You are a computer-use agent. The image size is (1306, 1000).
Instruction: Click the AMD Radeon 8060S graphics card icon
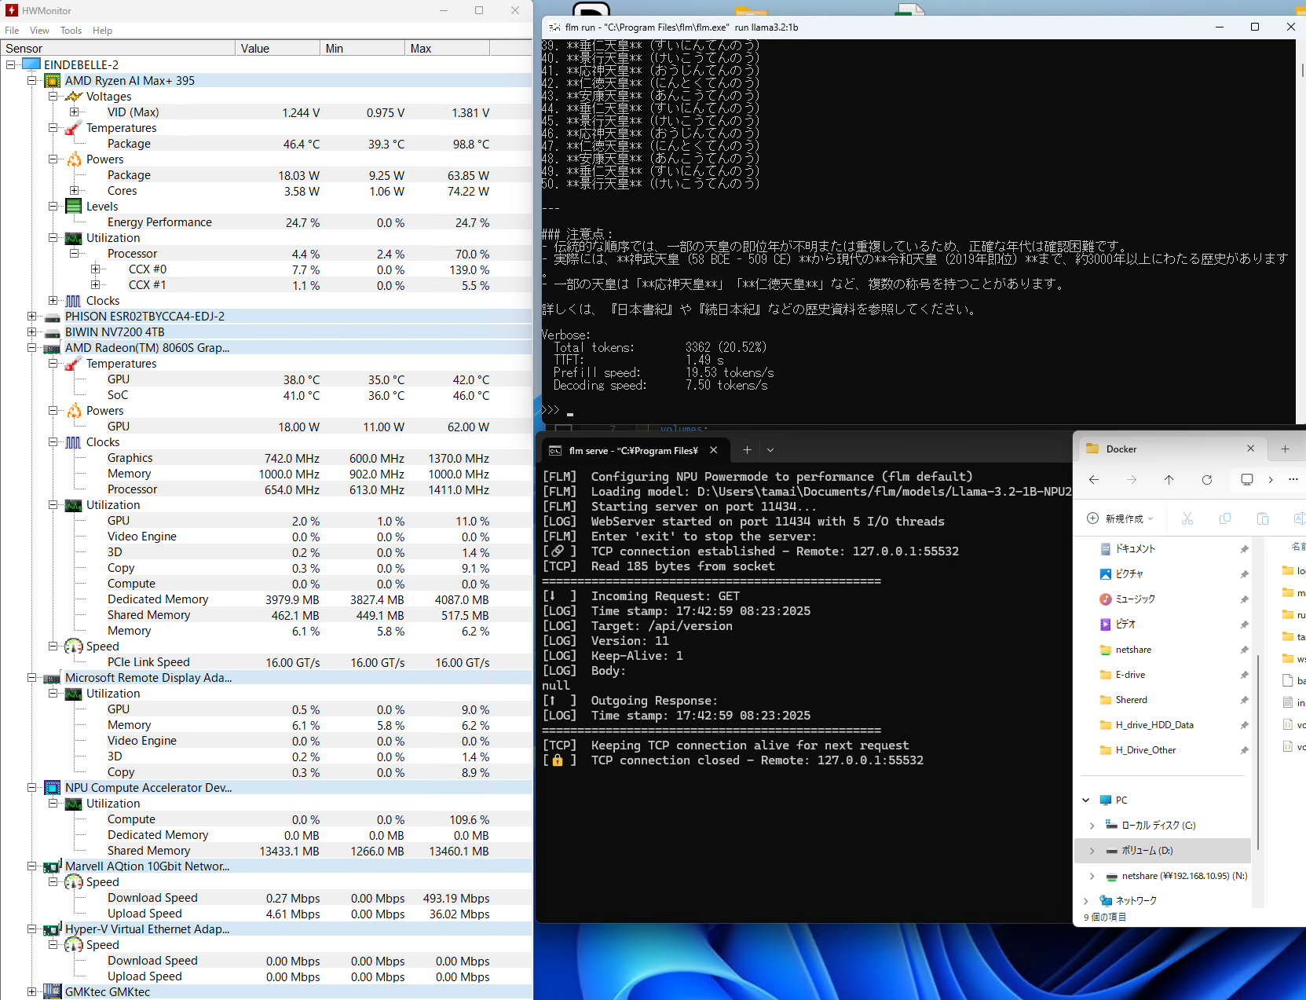(53, 348)
